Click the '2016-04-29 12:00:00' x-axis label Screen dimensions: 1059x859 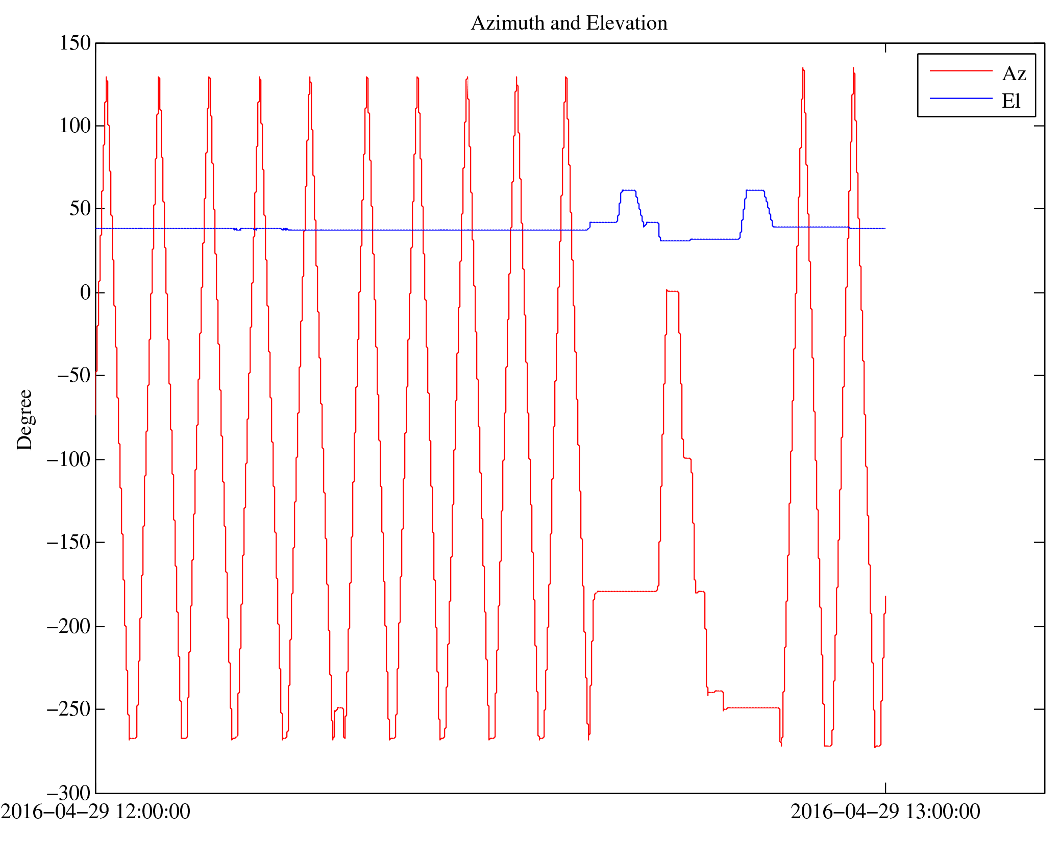[x=95, y=812]
